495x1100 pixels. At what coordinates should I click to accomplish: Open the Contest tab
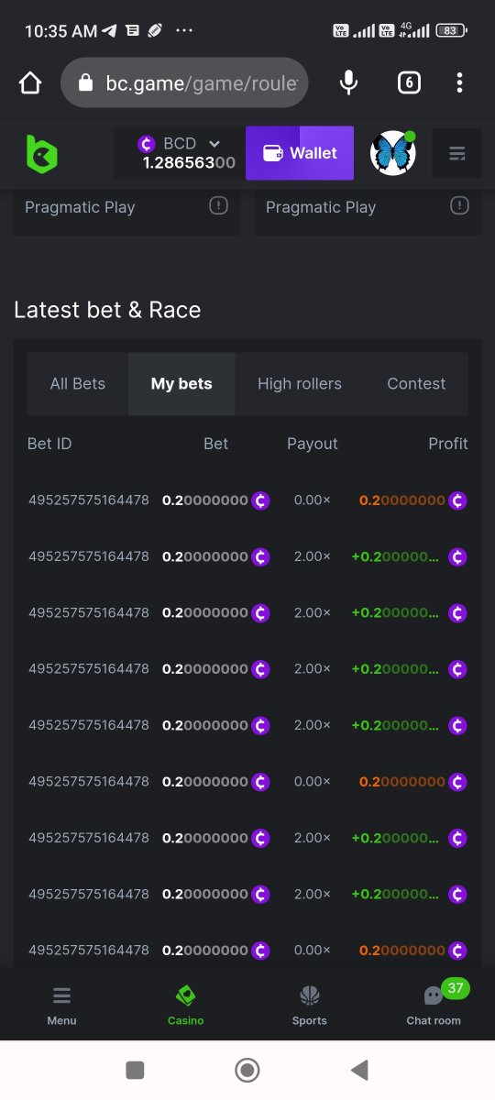[x=416, y=384]
